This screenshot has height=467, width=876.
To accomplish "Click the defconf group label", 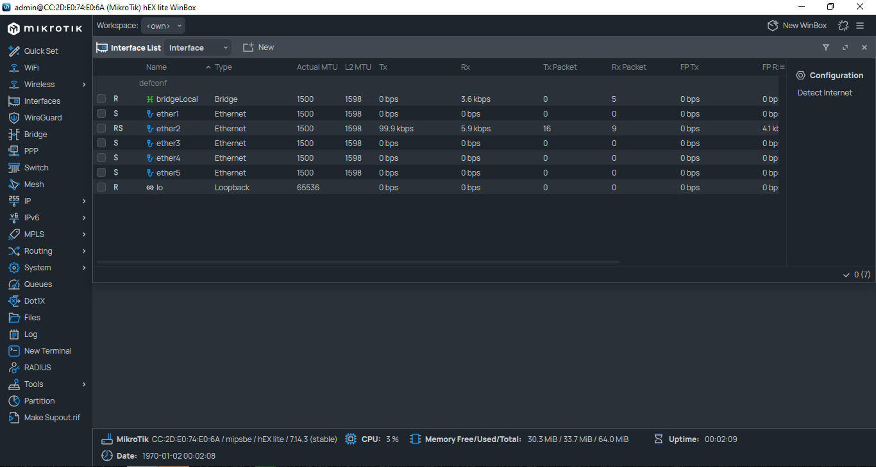I will pyautogui.click(x=153, y=83).
